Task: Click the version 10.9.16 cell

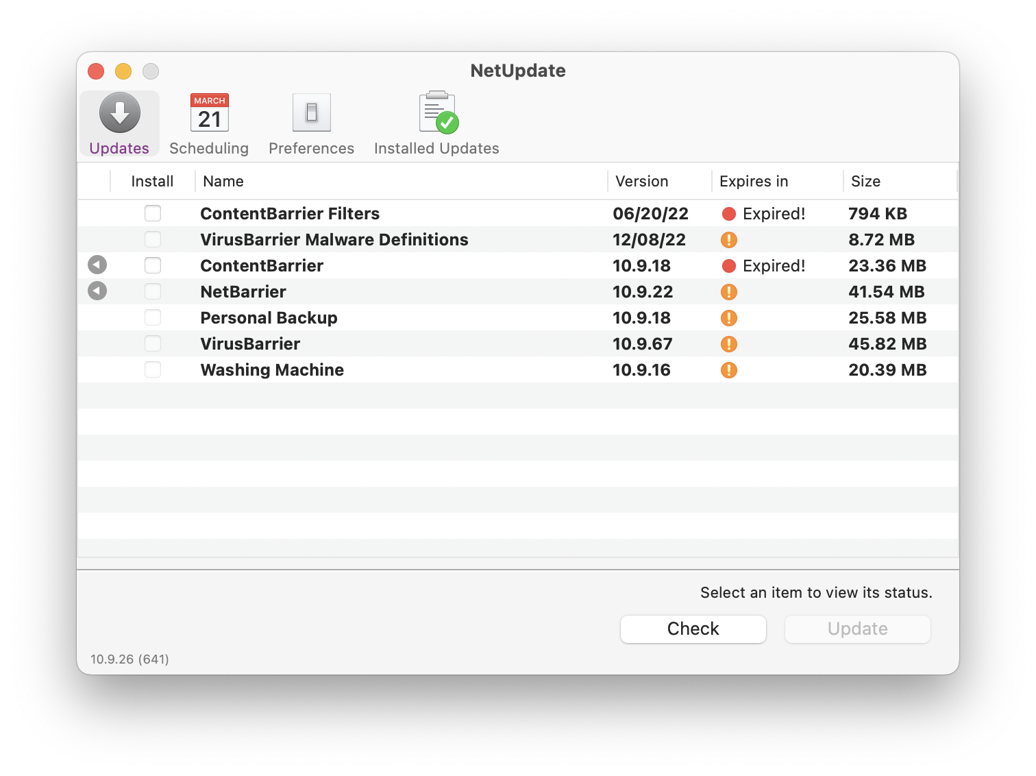Action: pos(641,370)
